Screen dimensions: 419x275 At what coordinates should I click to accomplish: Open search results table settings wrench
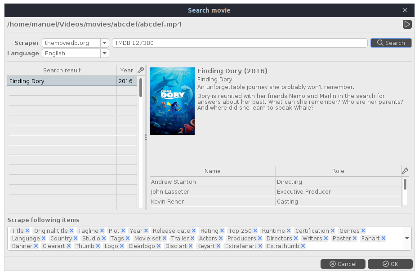coord(140,70)
